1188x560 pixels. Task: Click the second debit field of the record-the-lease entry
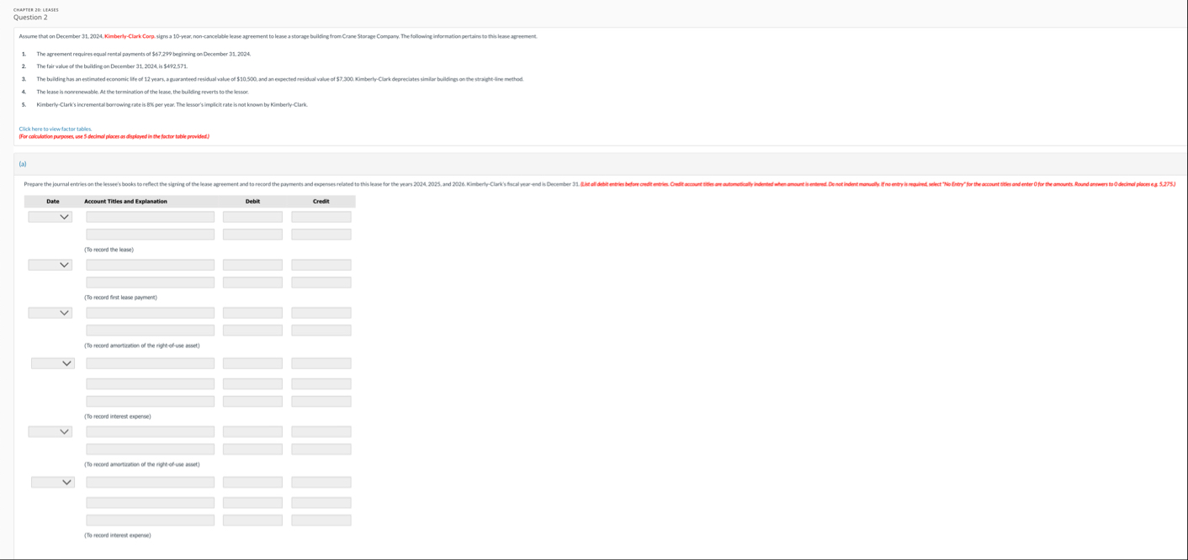coord(252,235)
